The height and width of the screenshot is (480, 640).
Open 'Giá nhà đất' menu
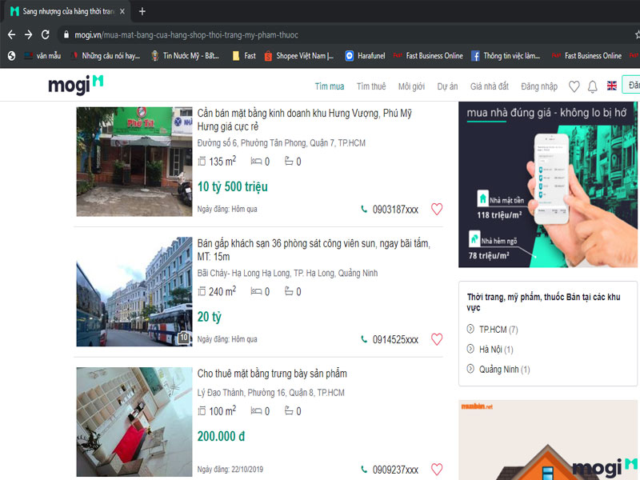490,86
